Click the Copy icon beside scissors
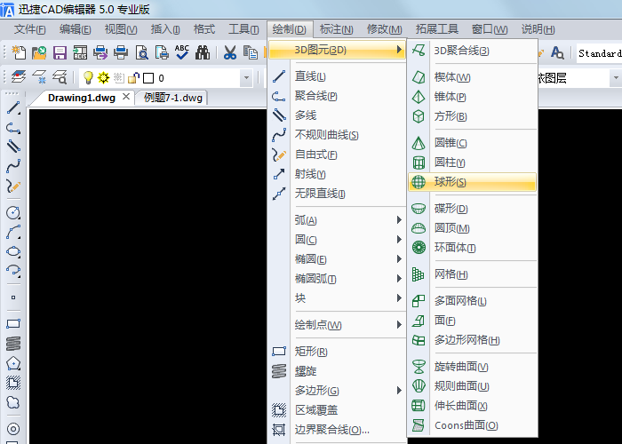The height and width of the screenshot is (444, 622). 250,52
